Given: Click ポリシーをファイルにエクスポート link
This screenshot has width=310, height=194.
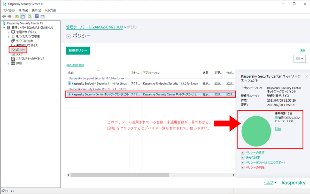Looking at the screenshot, I should point(266,163).
